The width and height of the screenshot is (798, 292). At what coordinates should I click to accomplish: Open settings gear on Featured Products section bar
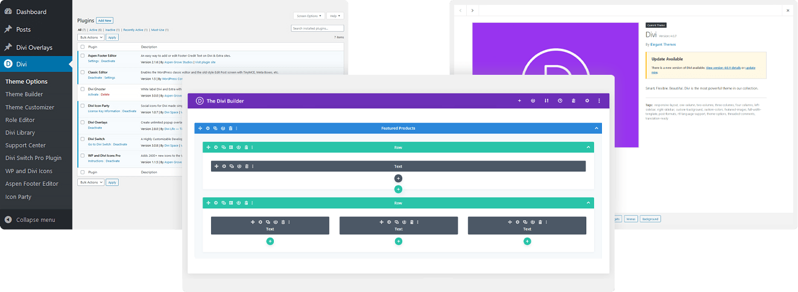click(208, 128)
